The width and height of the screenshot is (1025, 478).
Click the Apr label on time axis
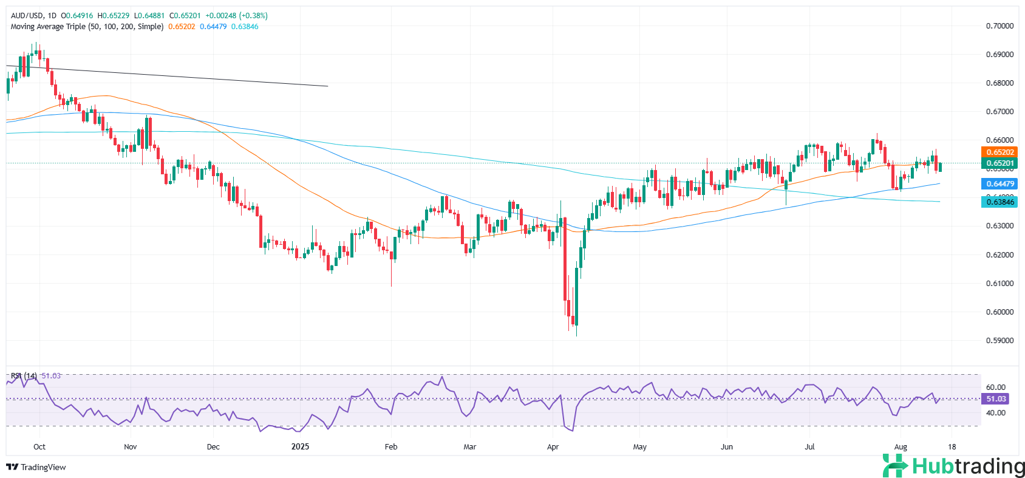coord(553,447)
